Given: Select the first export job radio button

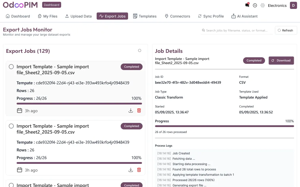Looking at the screenshot, I should [11, 67].
